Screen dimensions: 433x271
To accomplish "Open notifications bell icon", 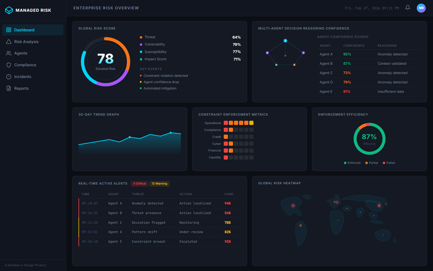I will point(408,8).
